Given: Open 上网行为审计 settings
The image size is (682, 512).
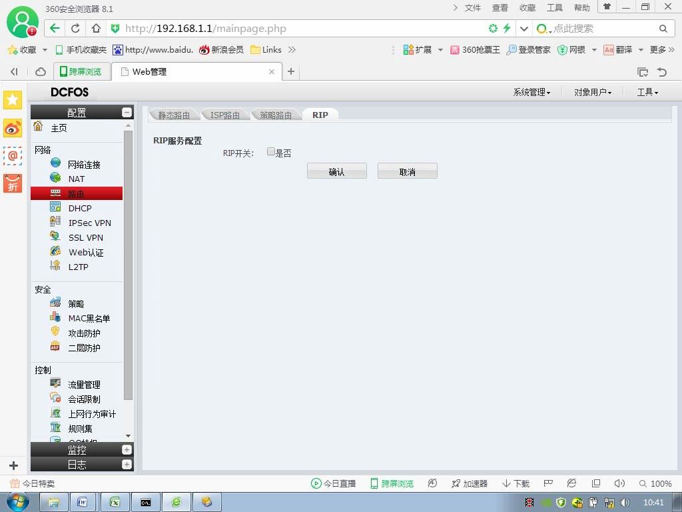Looking at the screenshot, I should point(92,414).
